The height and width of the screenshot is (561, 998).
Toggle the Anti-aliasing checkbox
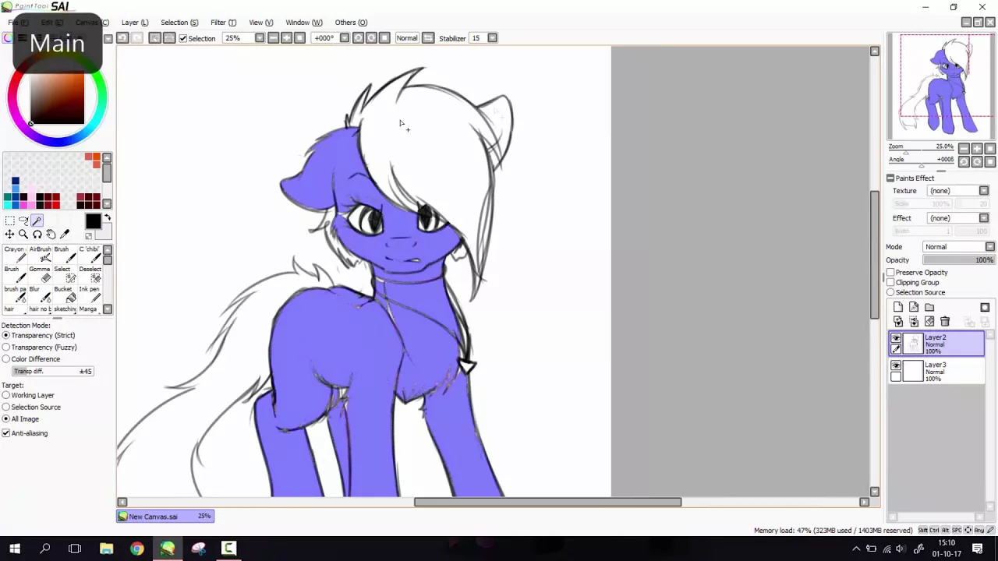6,433
